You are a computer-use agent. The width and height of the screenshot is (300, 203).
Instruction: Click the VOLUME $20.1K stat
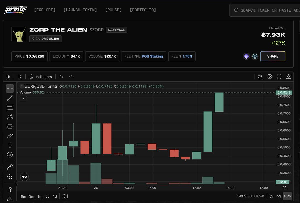(102, 56)
